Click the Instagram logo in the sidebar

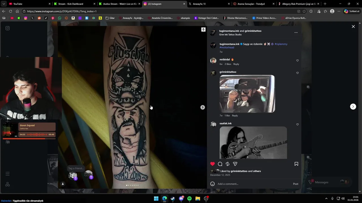click(8, 28)
